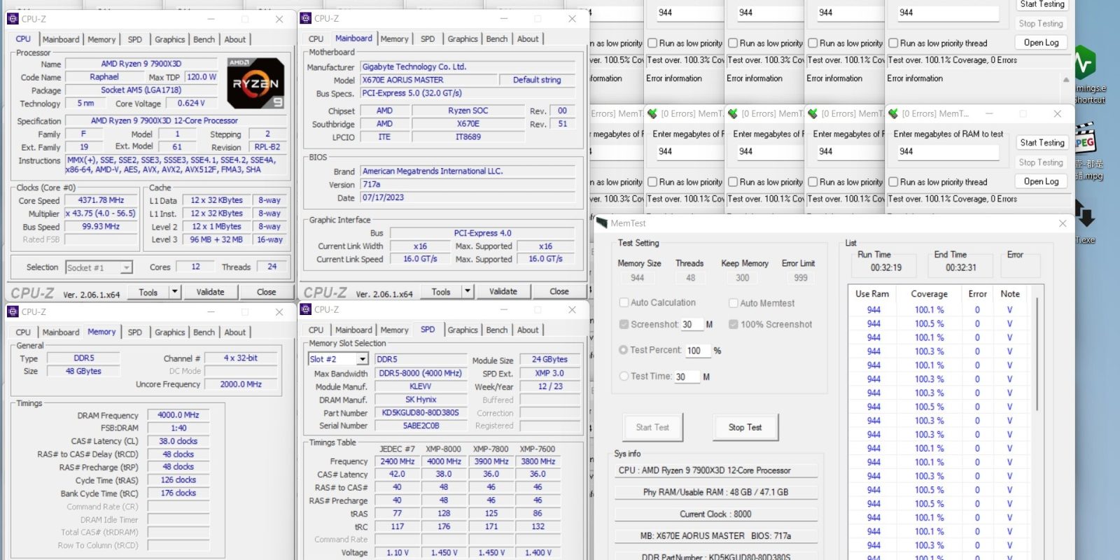Click the Test Percent value input field
The height and width of the screenshot is (560, 1120).
click(696, 351)
